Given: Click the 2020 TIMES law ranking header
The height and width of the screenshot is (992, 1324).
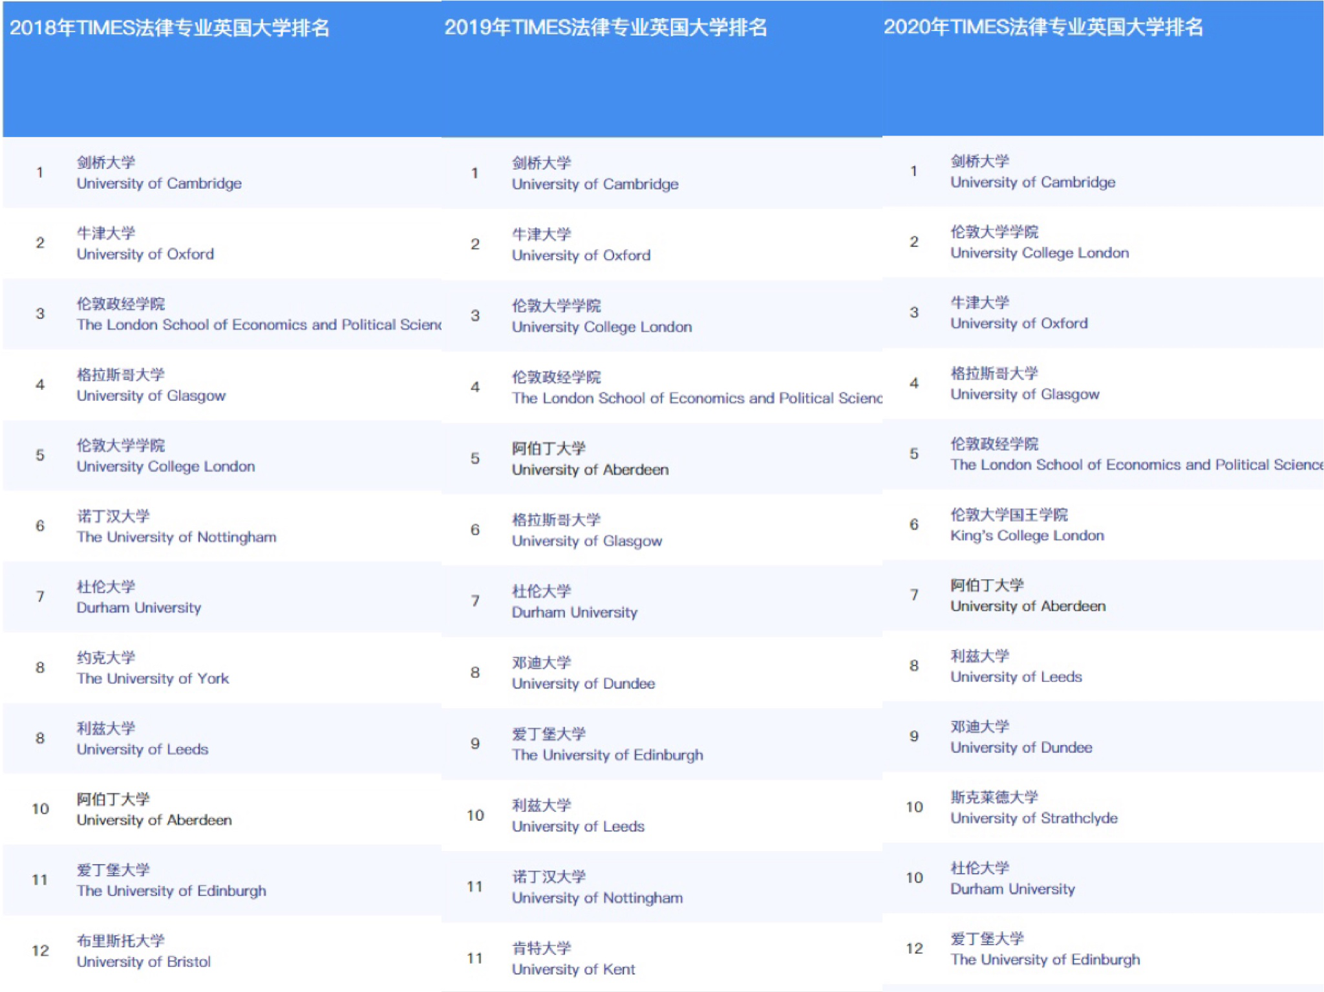Looking at the screenshot, I should (x=1043, y=27).
